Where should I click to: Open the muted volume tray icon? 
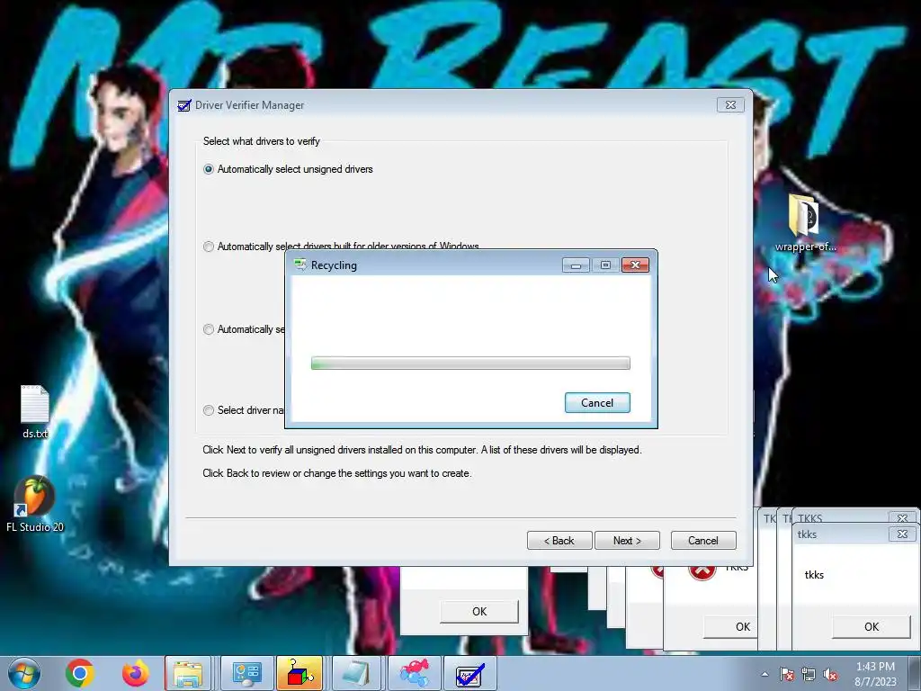pyautogui.click(x=830, y=674)
